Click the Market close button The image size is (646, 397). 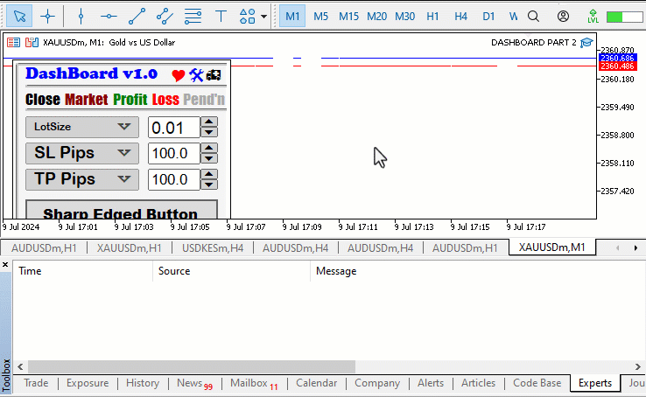pyautogui.click(x=87, y=99)
